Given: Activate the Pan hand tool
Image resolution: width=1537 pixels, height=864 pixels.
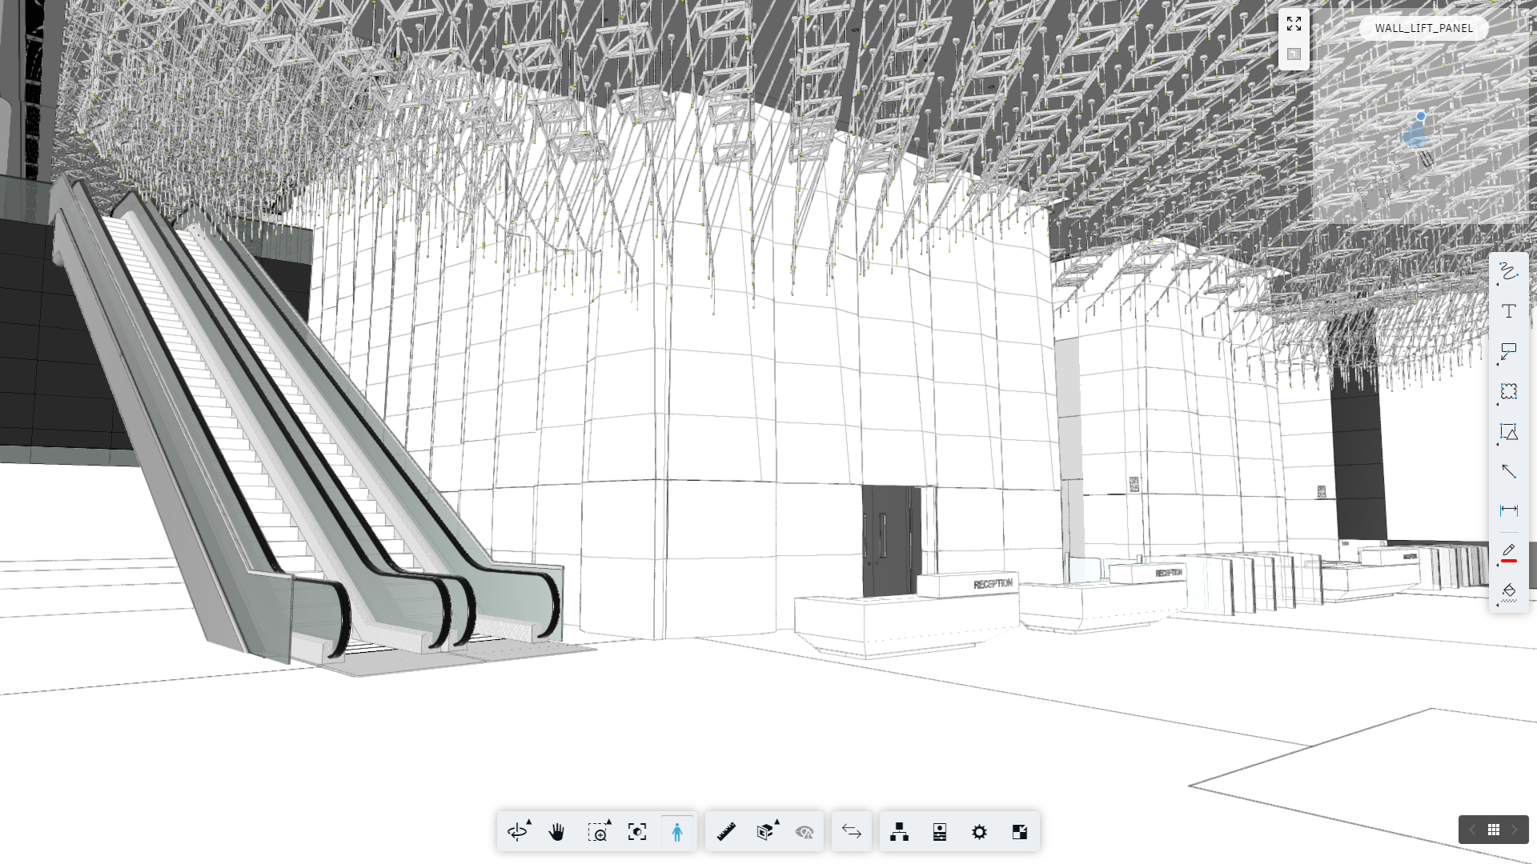Looking at the screenshot, I should click(x=557, y=832).
